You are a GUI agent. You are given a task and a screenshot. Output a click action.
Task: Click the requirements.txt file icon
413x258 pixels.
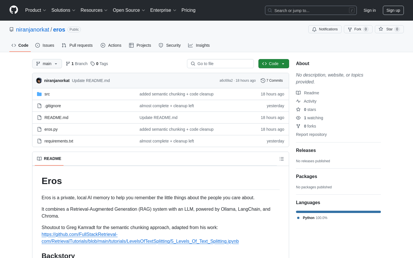pyautogui.click(x=39, y=141)
